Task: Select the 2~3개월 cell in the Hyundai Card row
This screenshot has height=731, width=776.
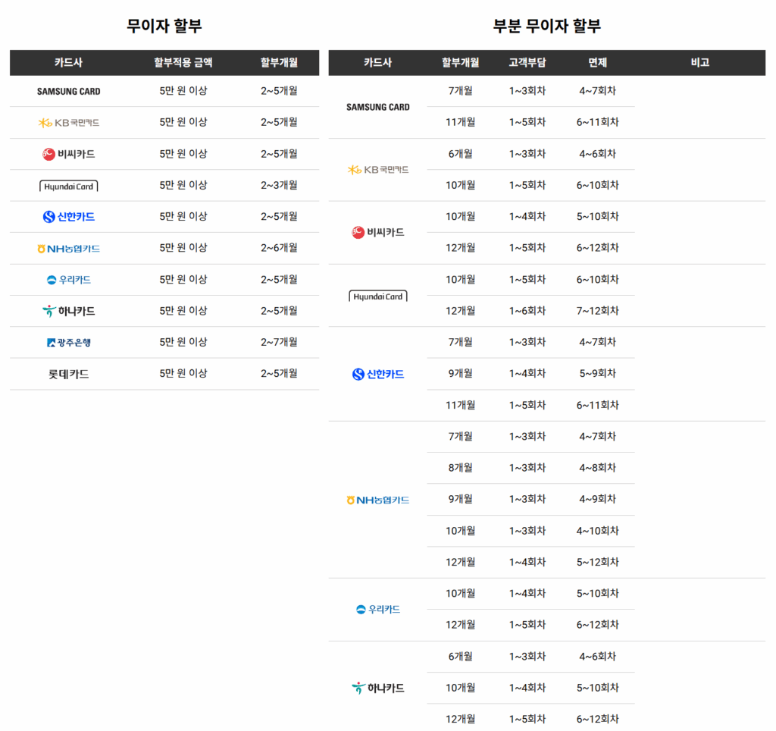Action: click(279, 185)
